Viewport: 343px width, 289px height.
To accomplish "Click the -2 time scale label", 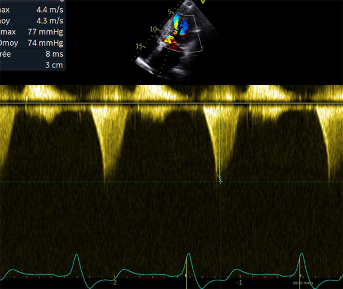I will tap(114, 283).
